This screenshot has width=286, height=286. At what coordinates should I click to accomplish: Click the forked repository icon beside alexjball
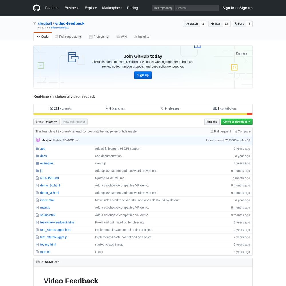pyautogui.click(x=35, y=23)
